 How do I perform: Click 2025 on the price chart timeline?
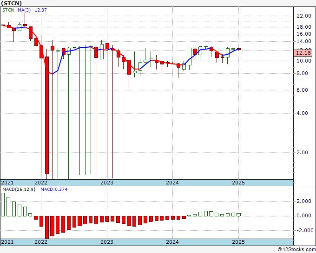tap(238, 183)
